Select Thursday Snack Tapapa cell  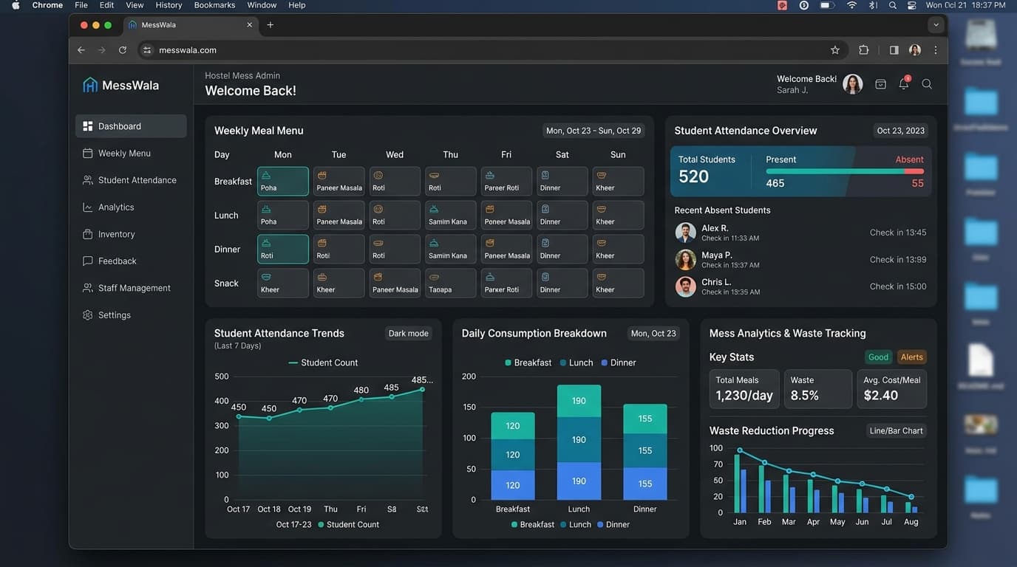tap(451, 283)
